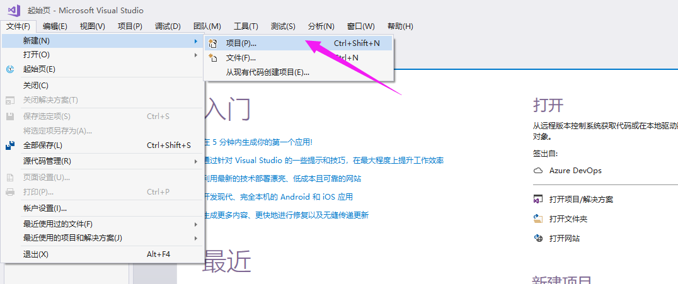The height and width of the screenshot is (284, 678).
Task: Click the 打开文件夹 link
Action: point(568,219)
